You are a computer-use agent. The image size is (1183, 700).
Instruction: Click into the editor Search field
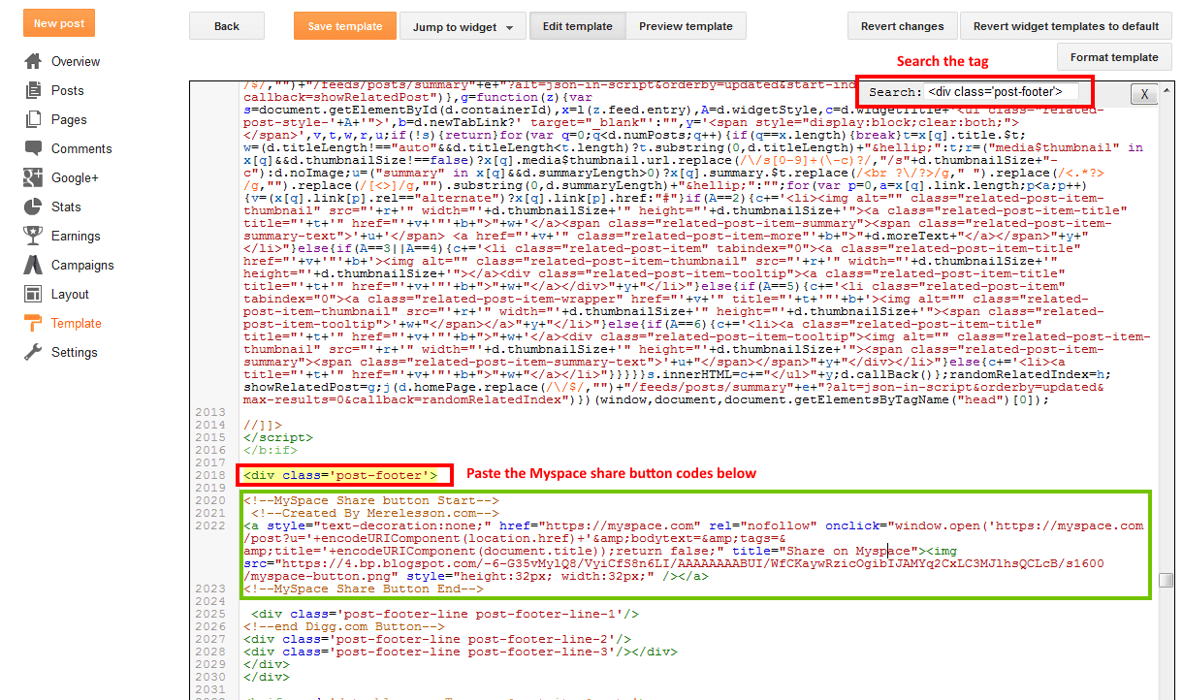1001,92
